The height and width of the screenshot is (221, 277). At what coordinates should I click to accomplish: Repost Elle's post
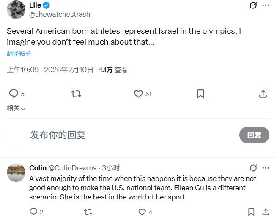click(x=76, y=94)
